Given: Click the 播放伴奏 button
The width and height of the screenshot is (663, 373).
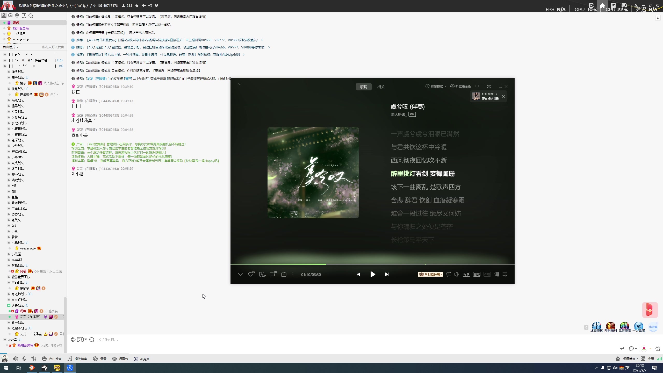Looking at the screenshot, I should [x=77, y=359].
